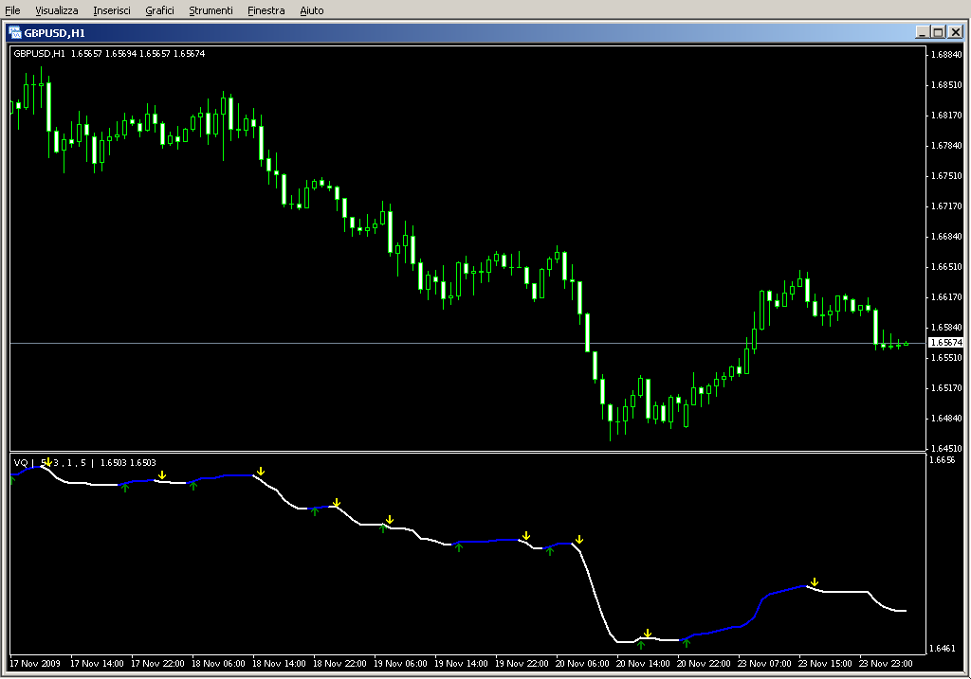971x679 pixels.
Task: Close the GBPUSD,H1 chart window
Action: click(x=956, y=32)
